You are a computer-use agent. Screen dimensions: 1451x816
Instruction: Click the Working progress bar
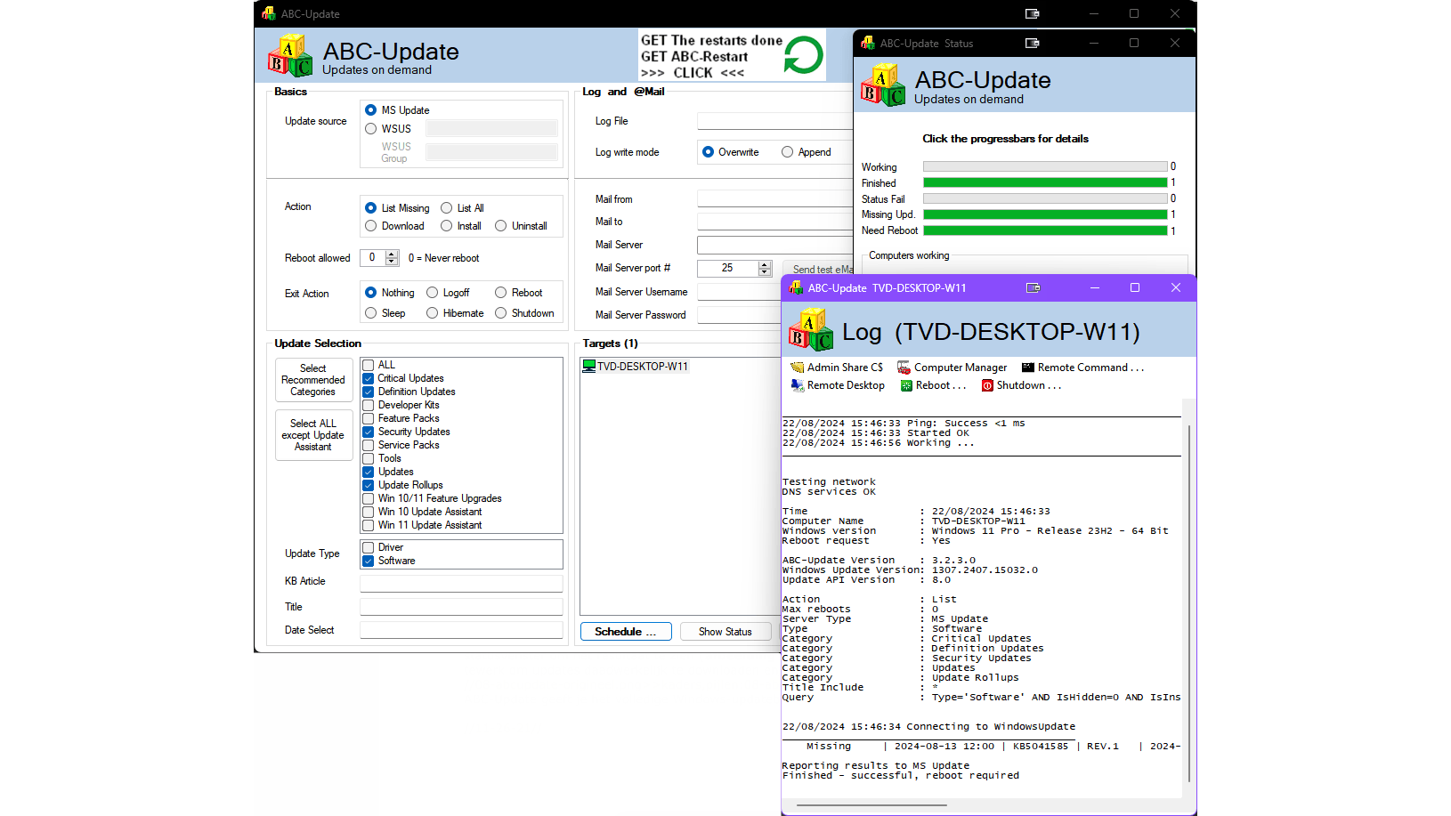[x=1045, y=166]
